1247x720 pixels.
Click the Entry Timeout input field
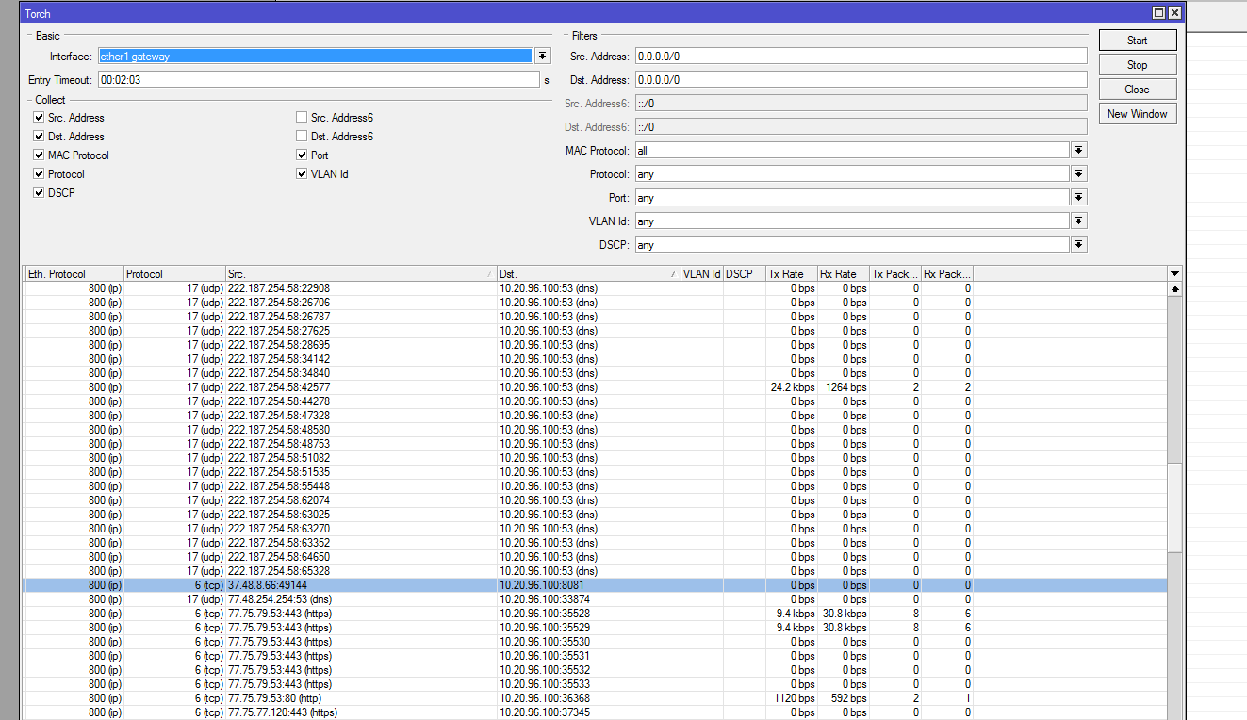tap(319, 80)
